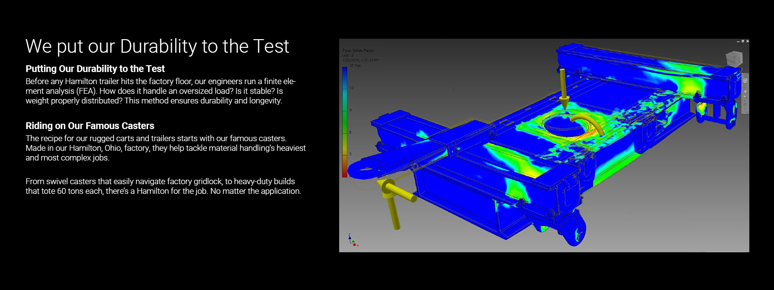Minimize the simulation viewport window
Screen dimensions: 774x290
[x=738, y=42]
